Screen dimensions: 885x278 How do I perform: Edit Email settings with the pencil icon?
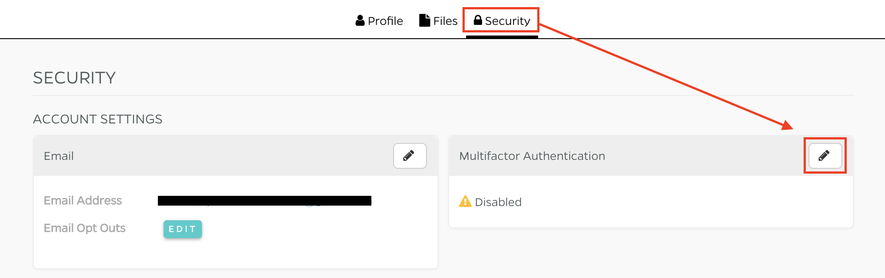pos(410,156)
